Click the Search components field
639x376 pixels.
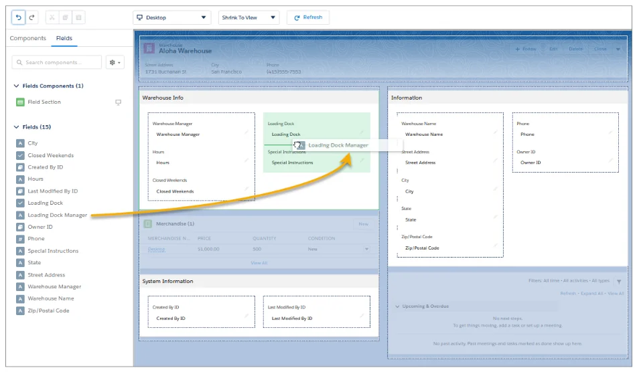click(57, 62)
